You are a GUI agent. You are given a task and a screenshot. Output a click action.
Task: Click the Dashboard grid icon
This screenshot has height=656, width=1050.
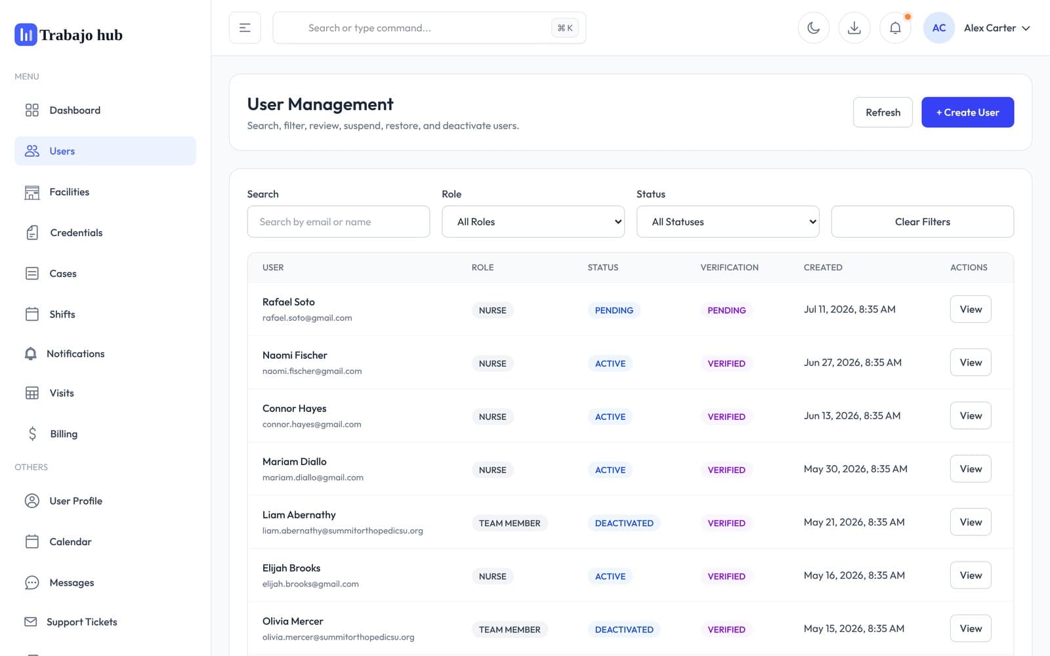pos(31,110)
